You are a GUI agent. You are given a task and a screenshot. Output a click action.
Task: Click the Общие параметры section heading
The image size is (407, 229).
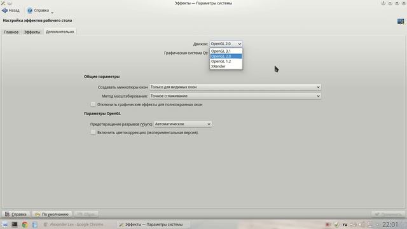[x=102, y=76]
